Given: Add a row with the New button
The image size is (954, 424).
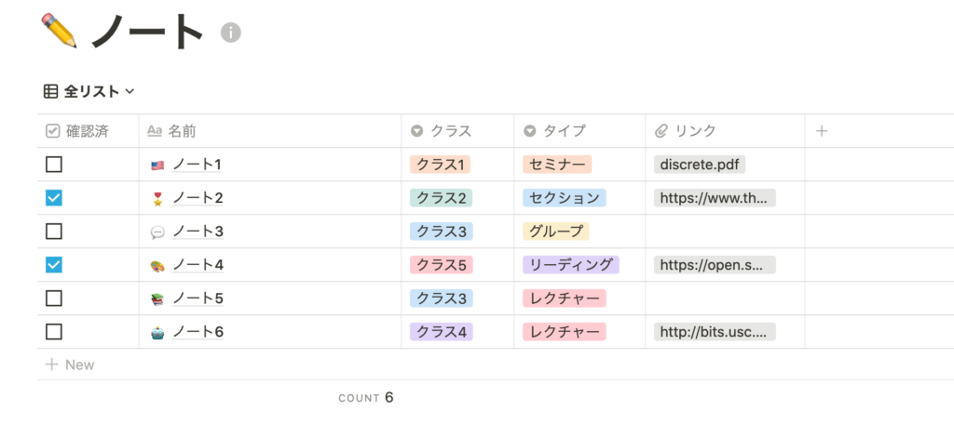Looking at the screenshot, I should point(71,364).
